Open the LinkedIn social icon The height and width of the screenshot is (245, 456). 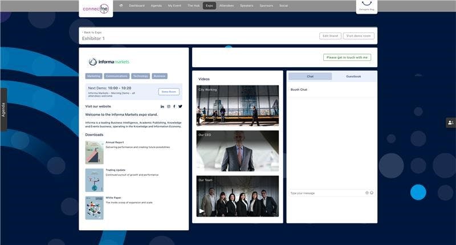[162, 107]
